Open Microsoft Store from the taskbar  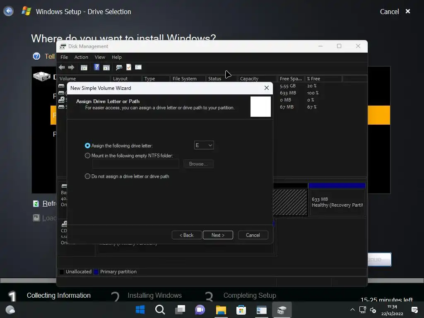coord(241,310)
